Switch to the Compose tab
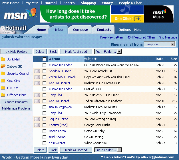The width and height of the screenshot is (179, 160). pyautogui.click(x=81, y=30)
